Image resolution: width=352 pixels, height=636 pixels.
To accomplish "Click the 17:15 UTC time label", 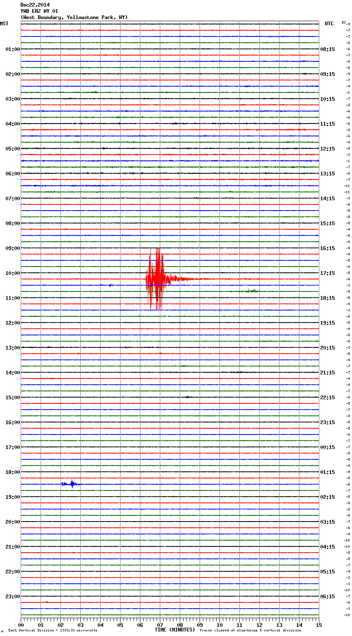I will pyautogui.click(x=328, y=273).
